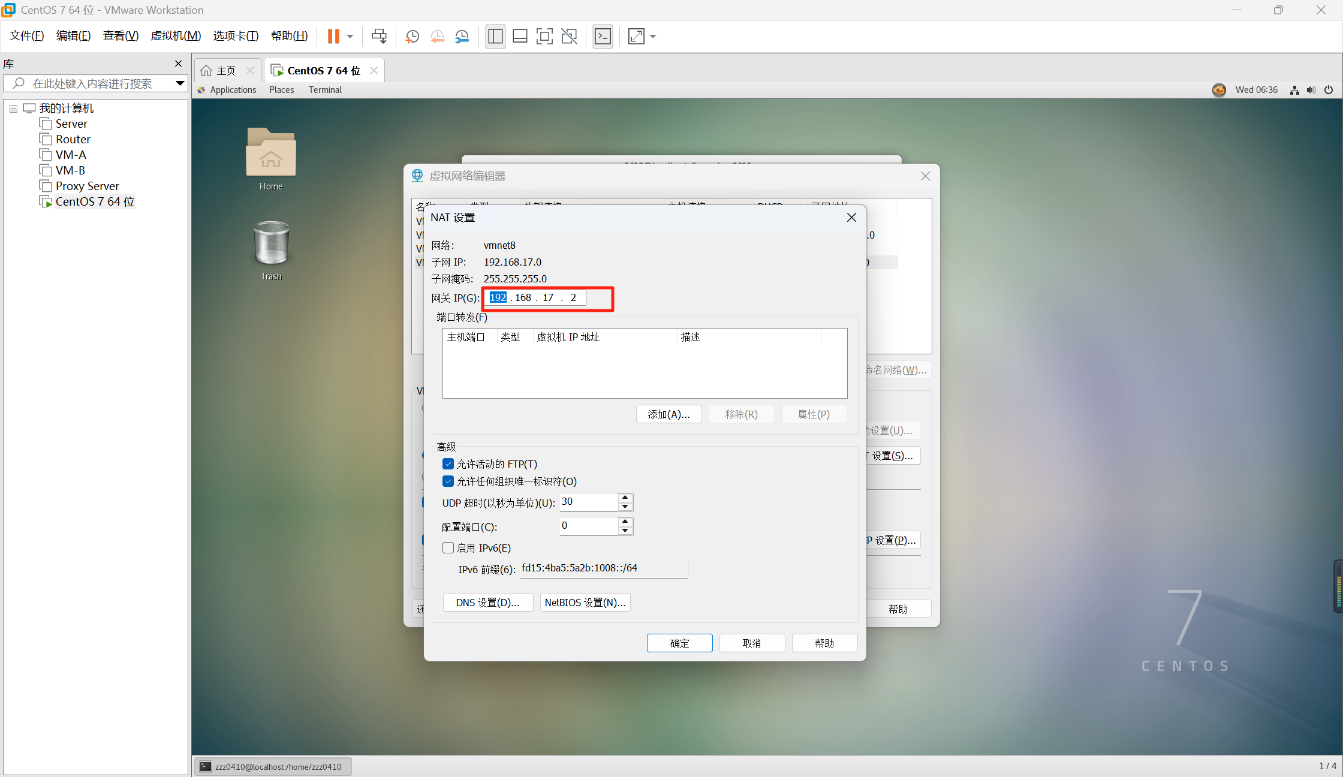
Task: Click the 网关 IP gateway address field
Action: pyautogui.click(x=534, y=297)
